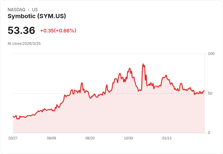Open the Symbotic (SYM.US) title
Viewport: 223px width, 154px height.
click(x=37, y=16)
